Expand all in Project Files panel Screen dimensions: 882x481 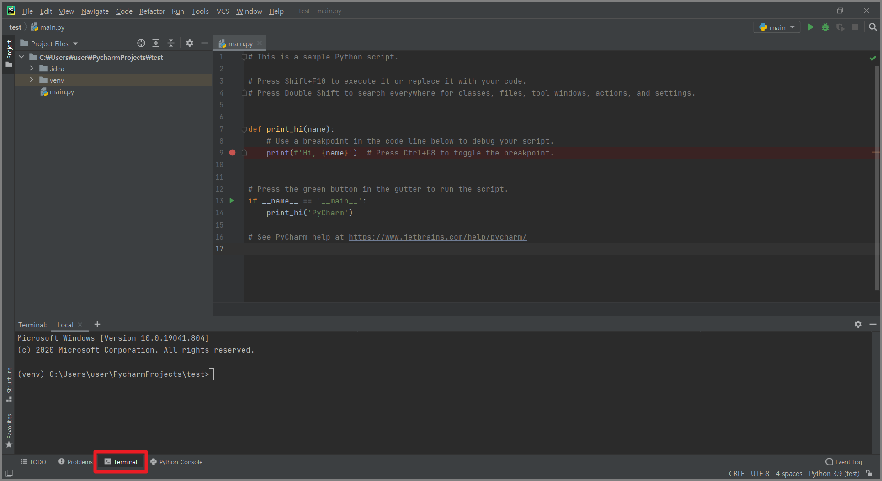[156, 43]
